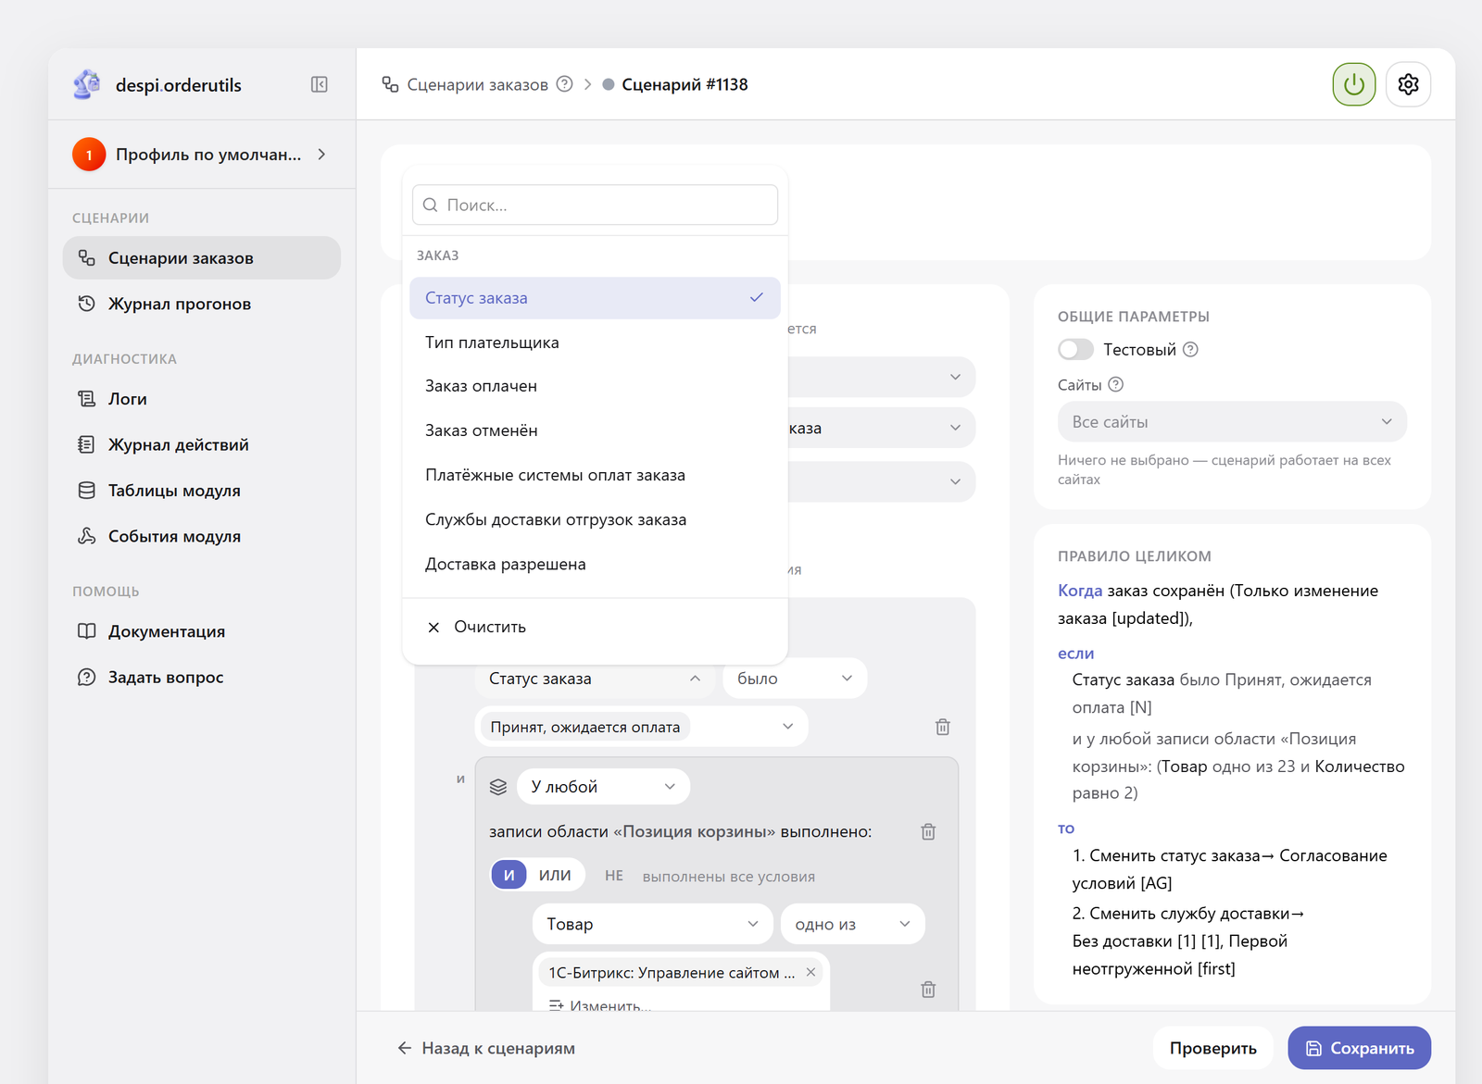
Task: Click Очистить to clear selection
Action: coord(595,627)
